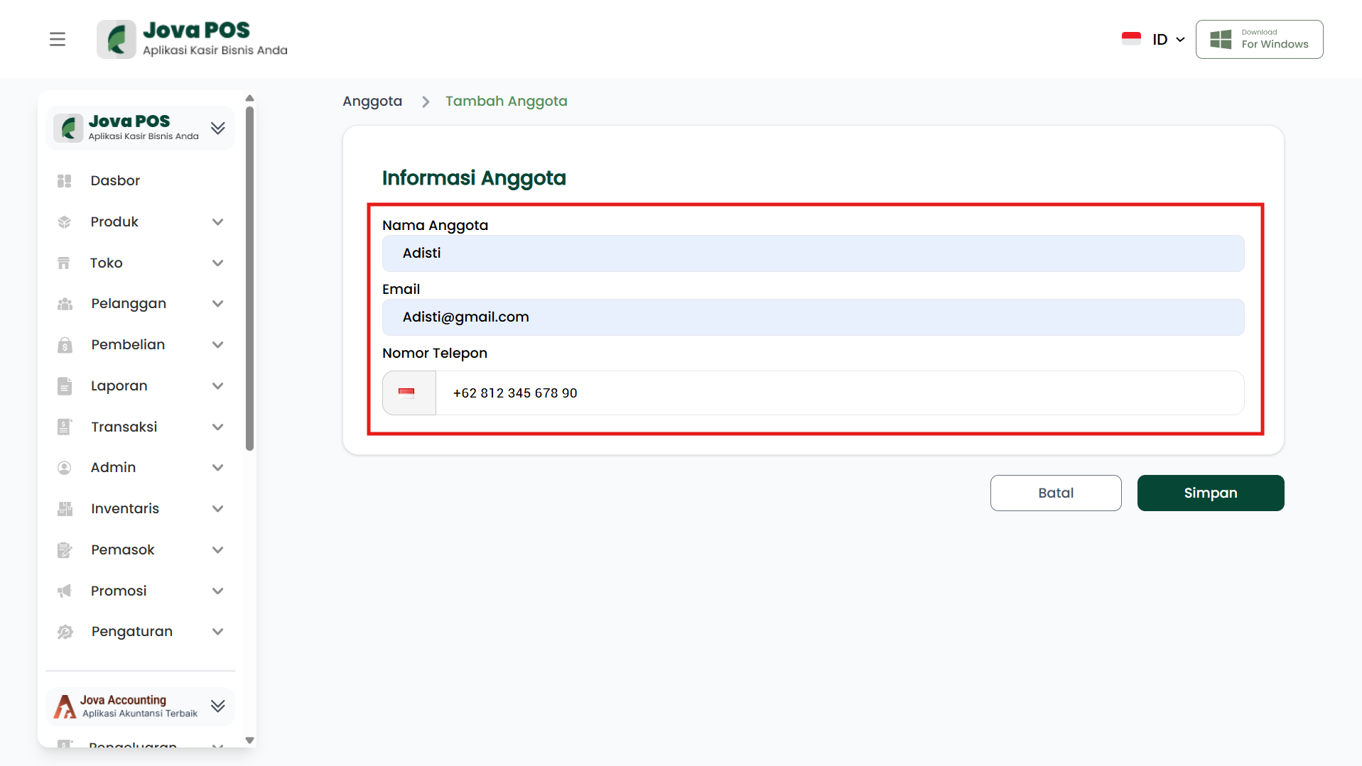Expand the Inventaris submenu chevron
The width and height of the screenshot is (1362, 766).
(x=217, y=509)
